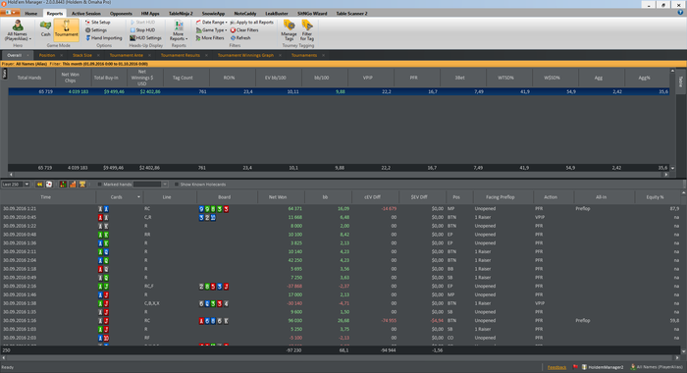Viewport: 687px width, 373px height.
Task: Open Filter for Tag
Action: point(306,30)
